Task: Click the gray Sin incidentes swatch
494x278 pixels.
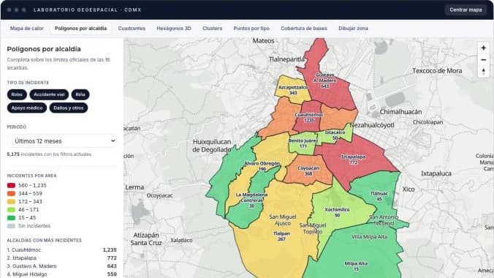Action: pyautogui.click(x=11, y=226)
